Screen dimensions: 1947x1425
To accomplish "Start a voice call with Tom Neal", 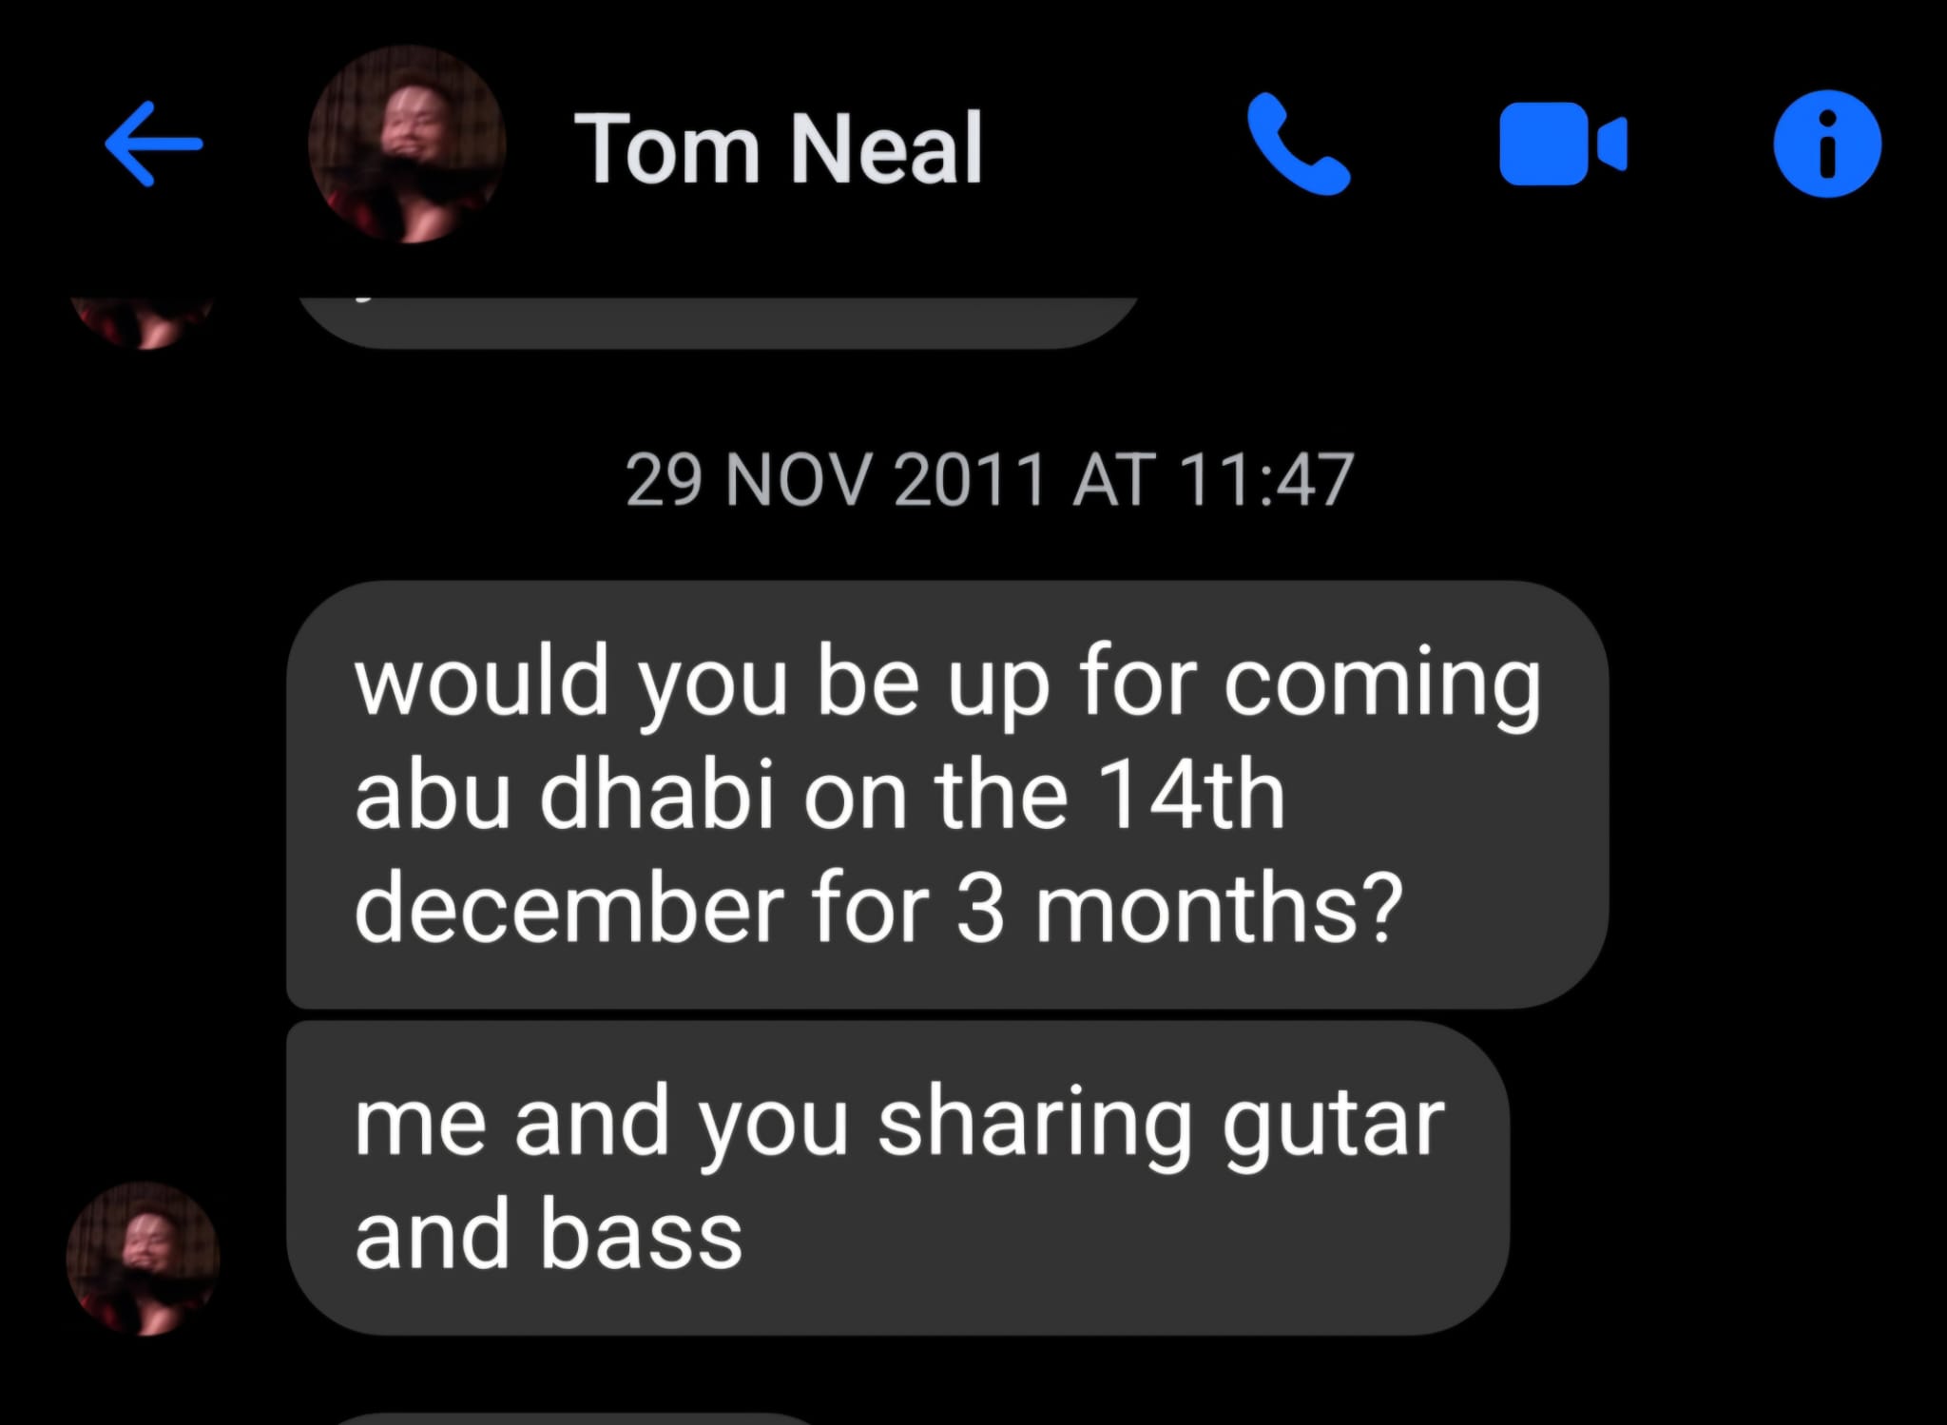I will 1298,145.
